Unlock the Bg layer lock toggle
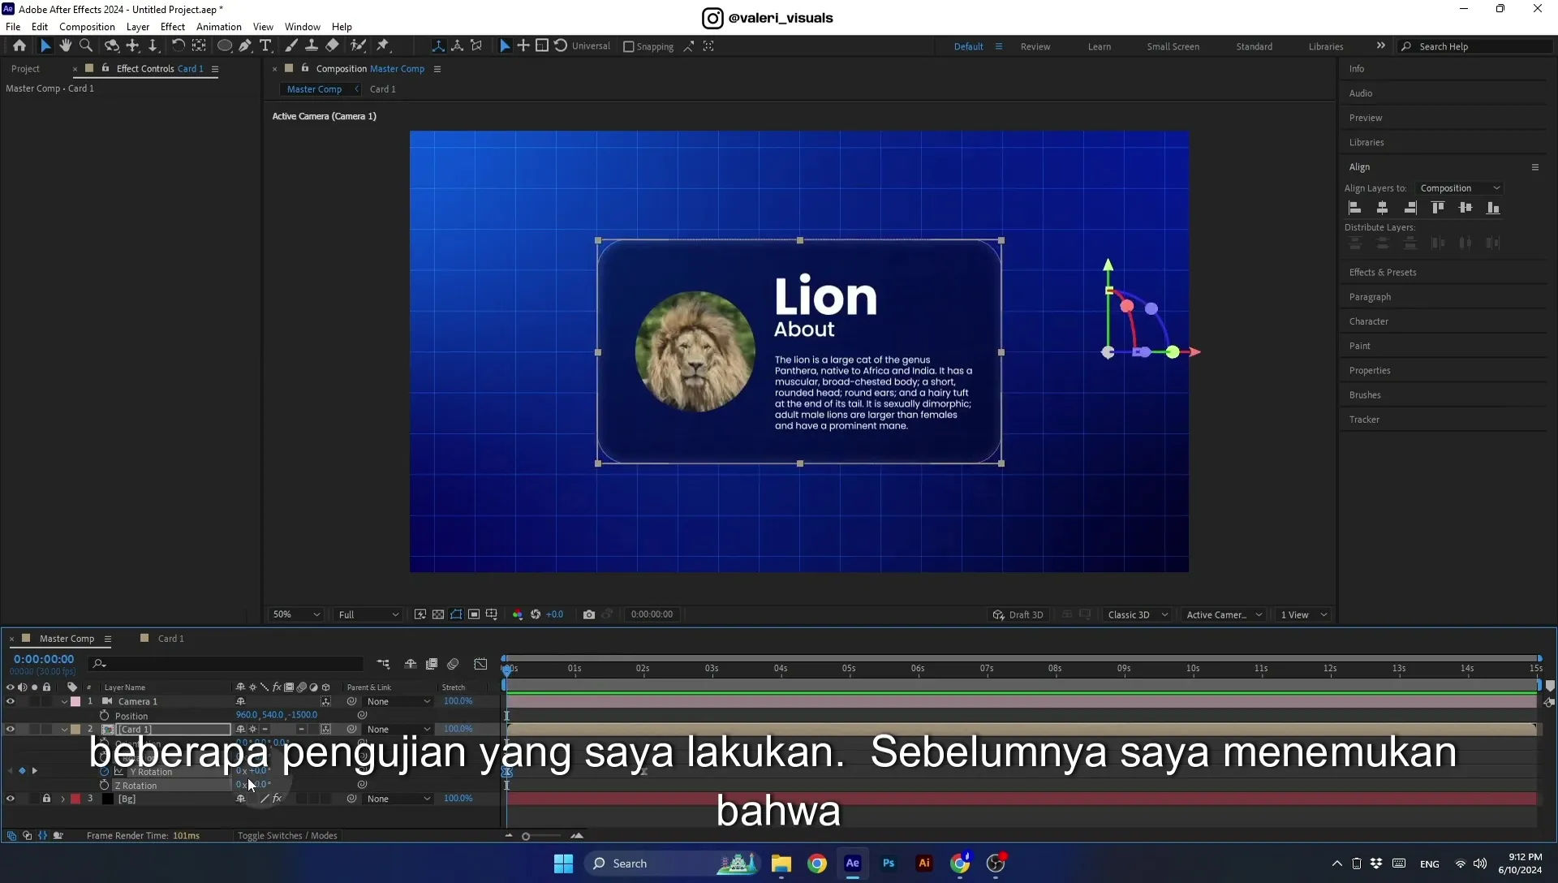 click(x=46, y=799)
